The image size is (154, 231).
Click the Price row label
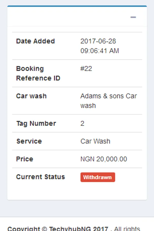coord(25,159)
